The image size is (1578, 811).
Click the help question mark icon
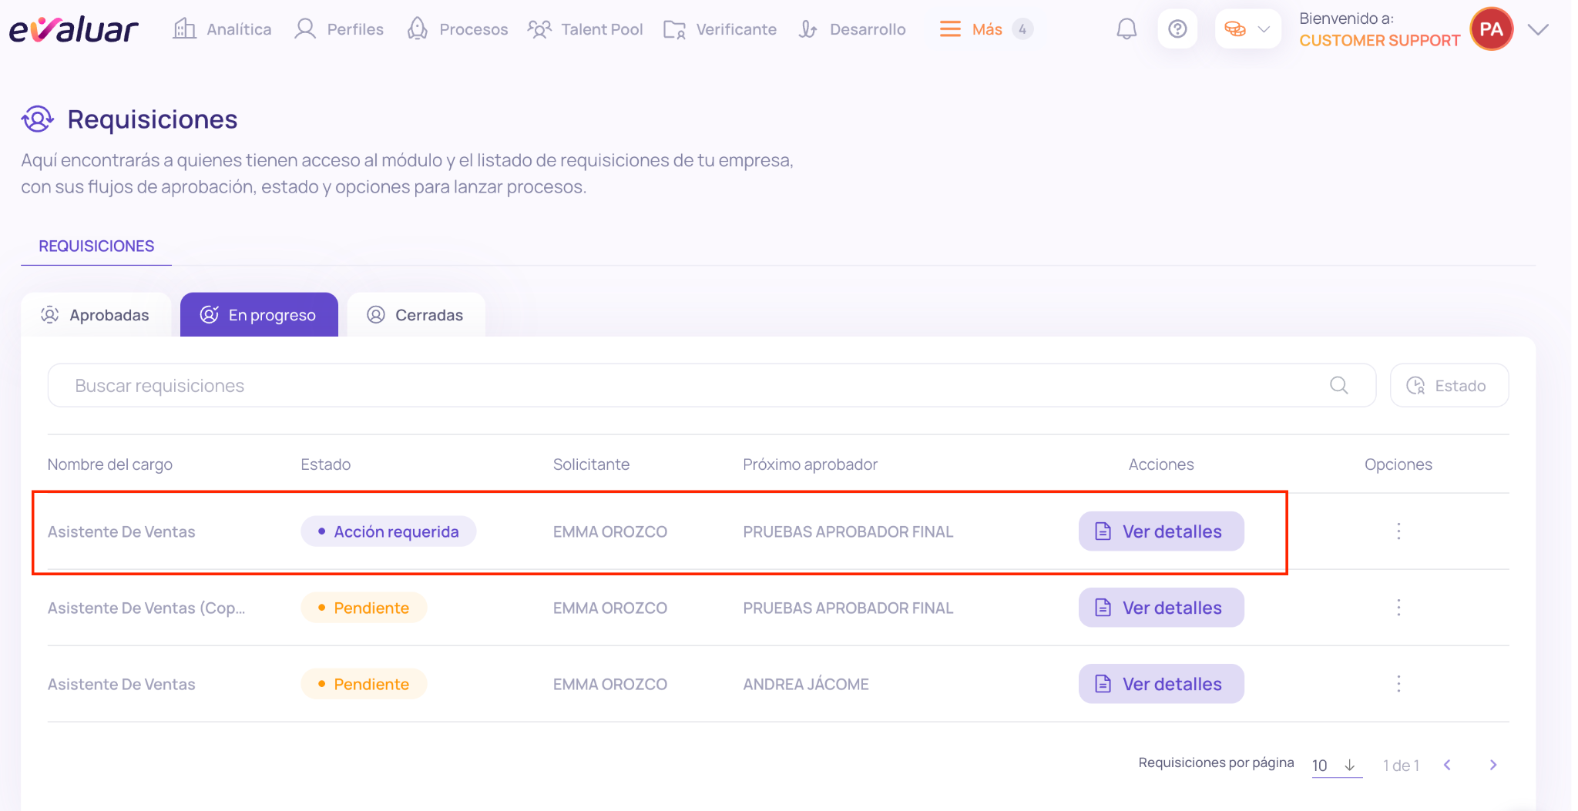[1177, 29]
